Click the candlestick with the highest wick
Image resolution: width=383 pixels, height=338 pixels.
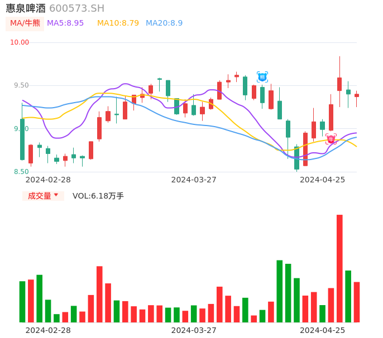point(339,84)
